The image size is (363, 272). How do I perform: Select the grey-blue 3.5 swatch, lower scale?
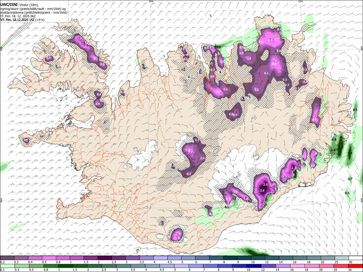138,266
